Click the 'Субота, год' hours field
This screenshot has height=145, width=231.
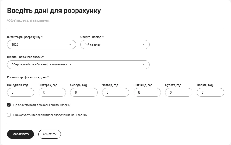(x=179, y=92)
